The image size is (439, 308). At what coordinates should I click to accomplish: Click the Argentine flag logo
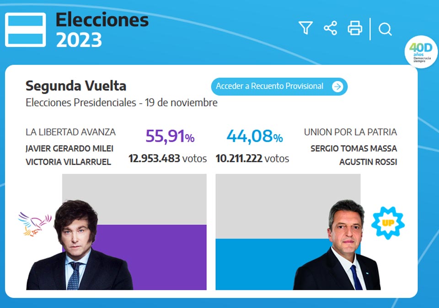[25, 30]
